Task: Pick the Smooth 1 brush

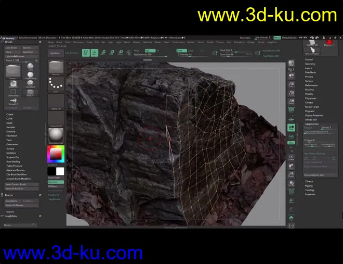Action: [14, 102]
